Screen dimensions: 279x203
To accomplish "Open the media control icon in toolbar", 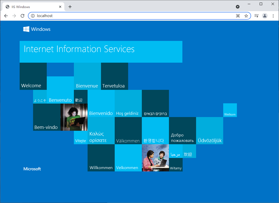I will click(257, 16).
